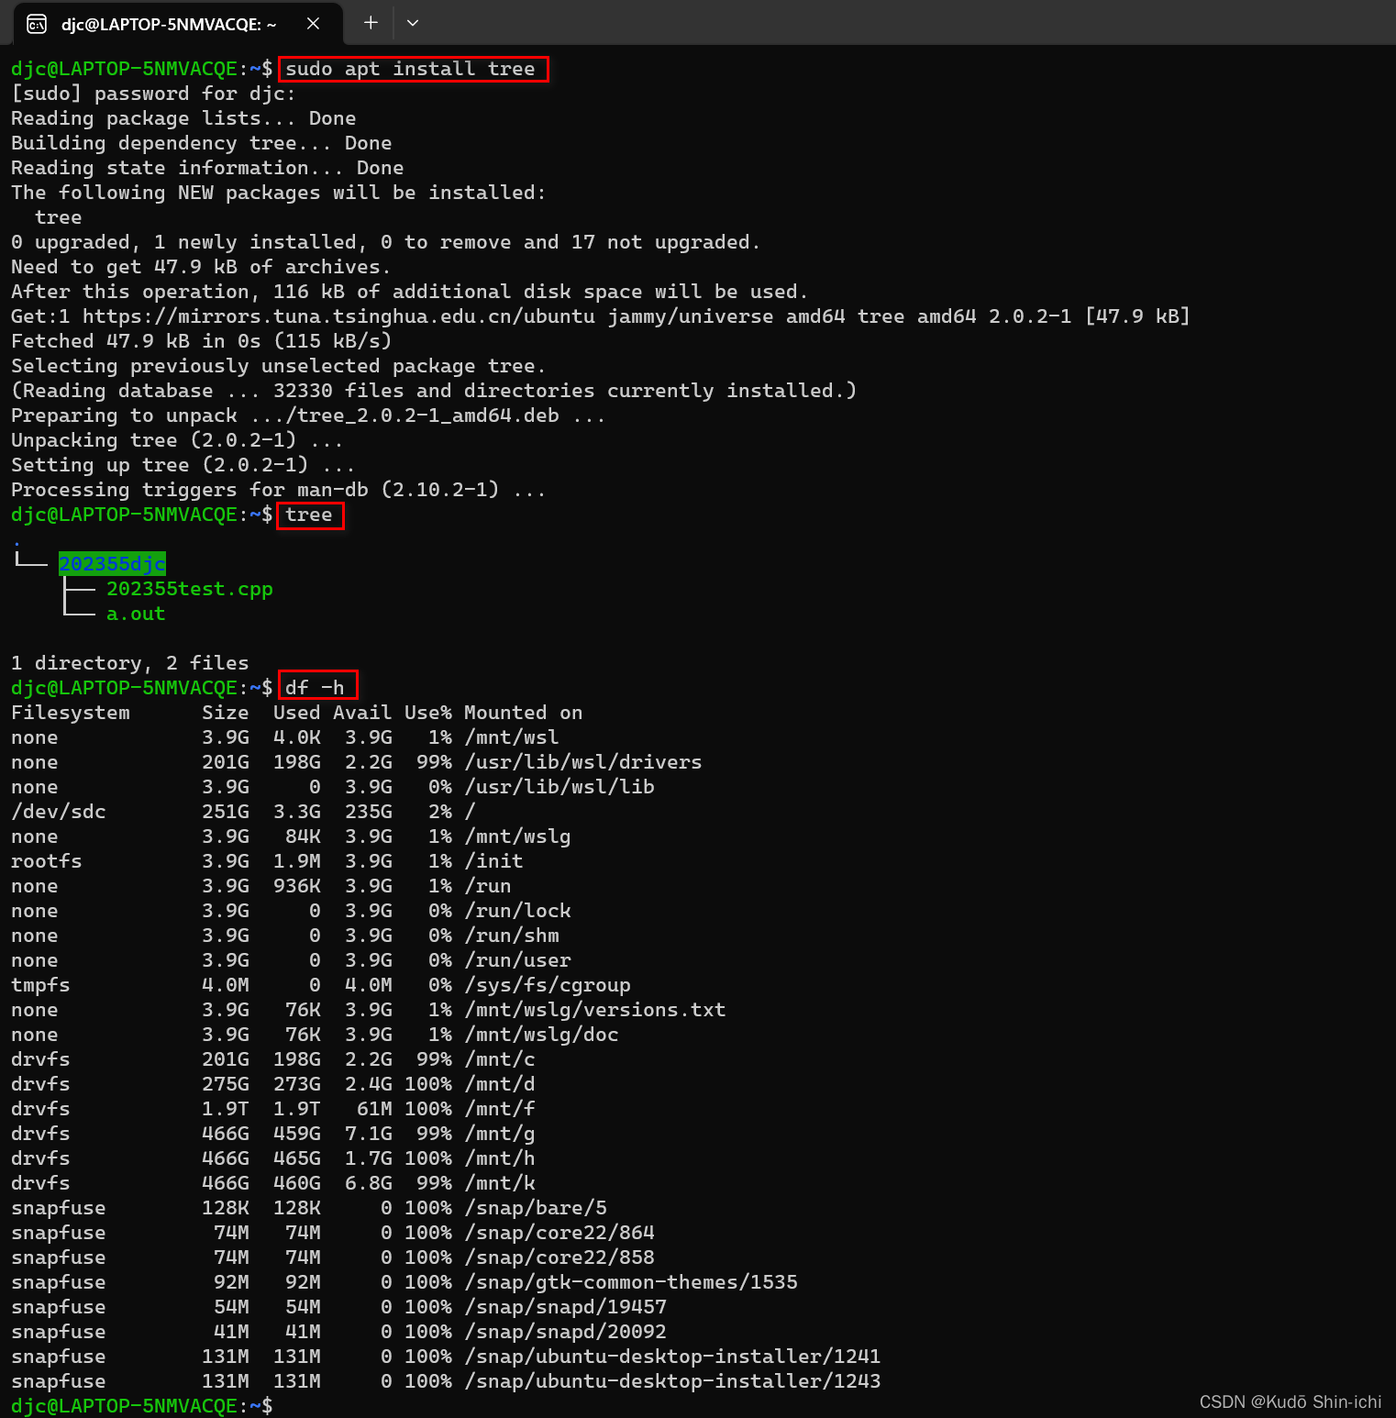Click the /dev/sdc filesystem entry
This screenshot has height=1418, width=1396.
[x=59, y=812]
